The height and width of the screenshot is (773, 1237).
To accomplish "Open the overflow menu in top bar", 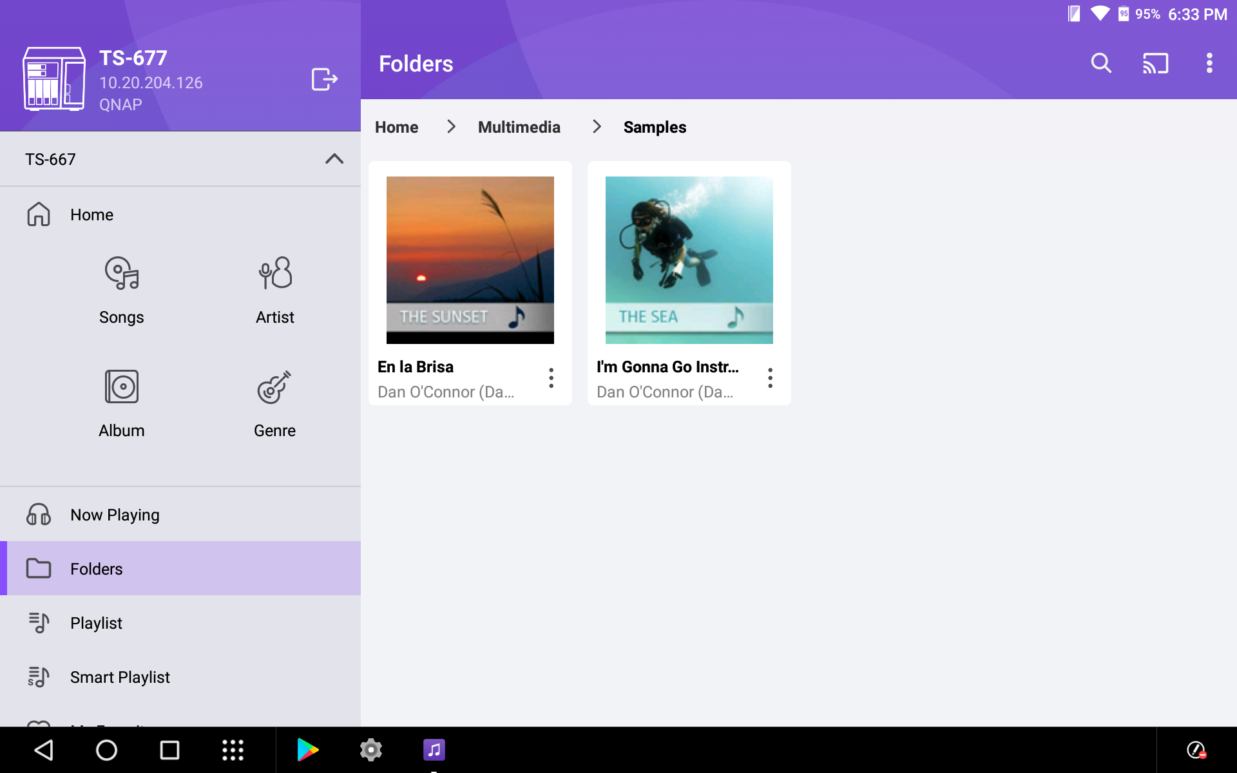I will (x=1209, y=63).
